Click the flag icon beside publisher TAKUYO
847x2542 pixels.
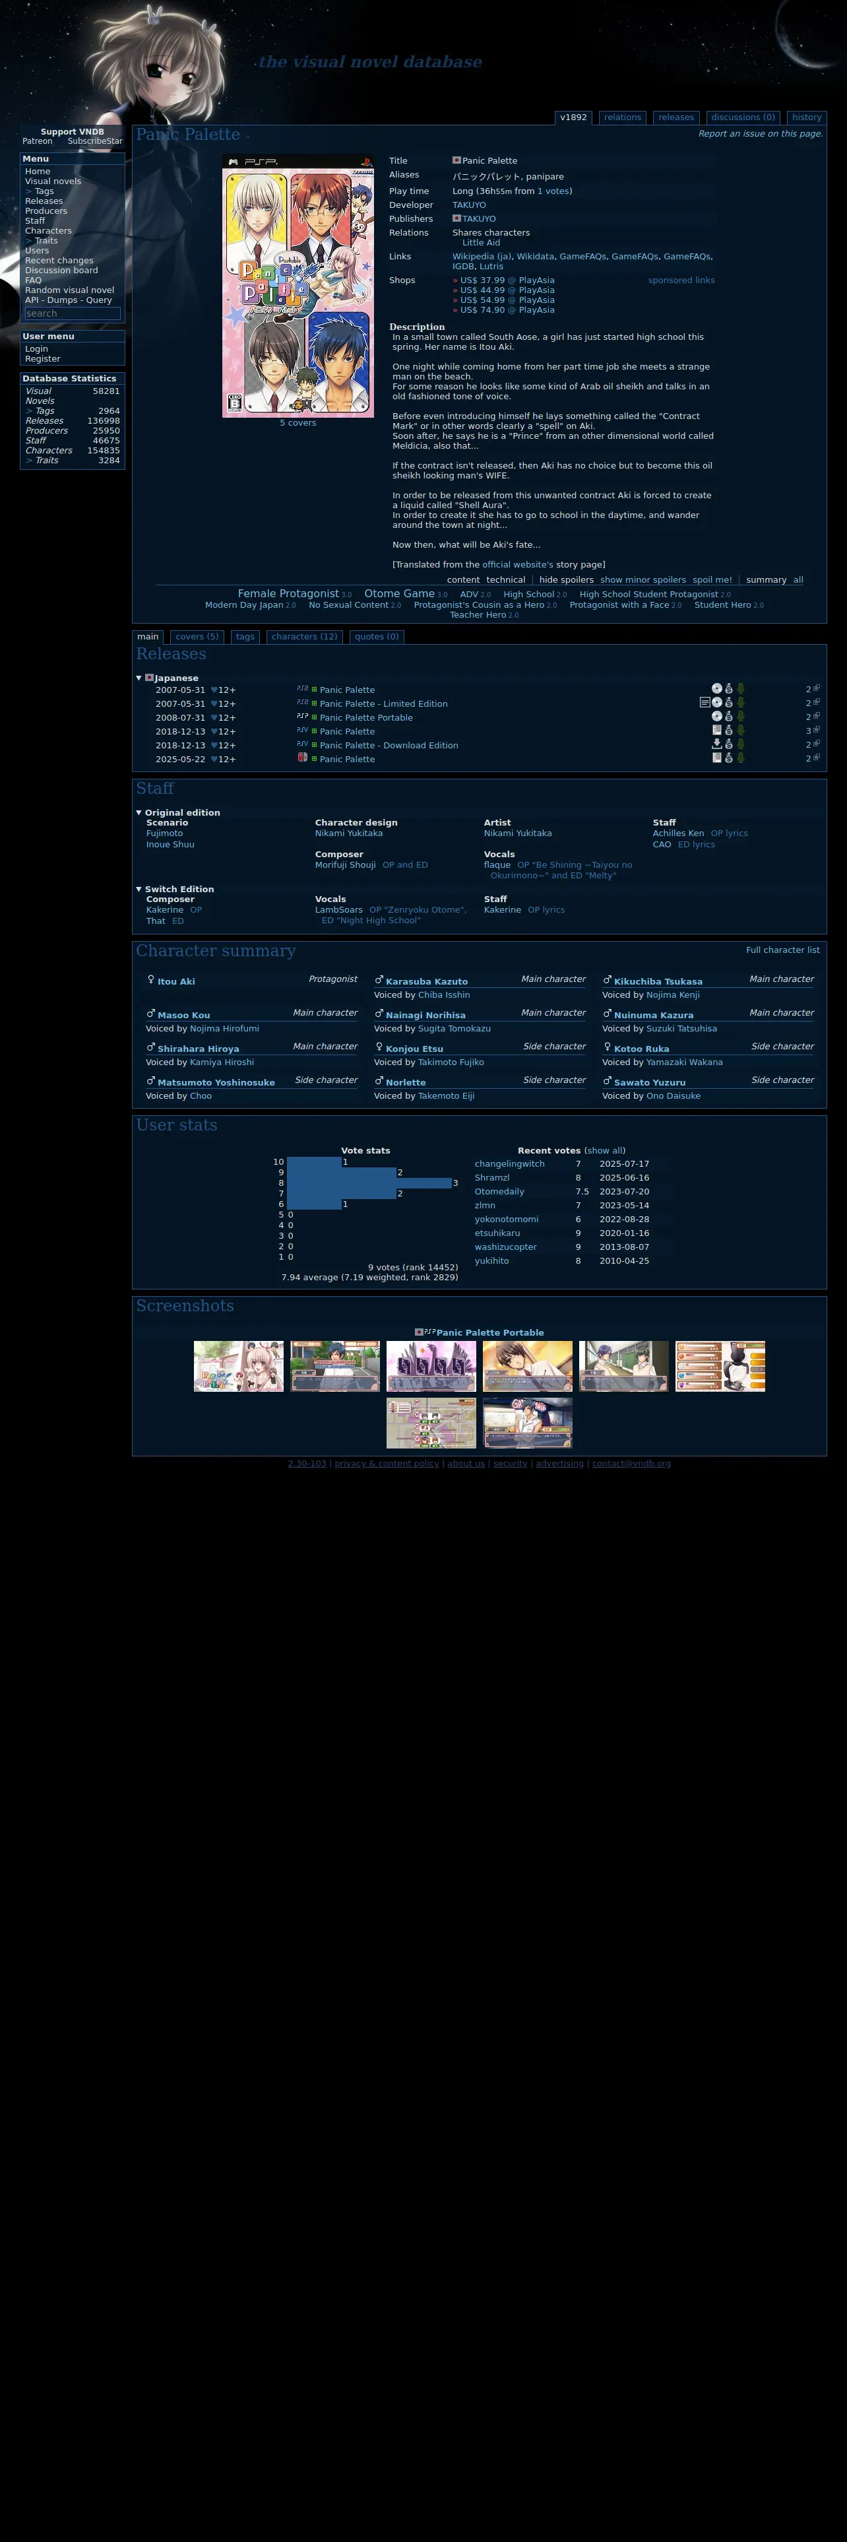pos(456,218)
